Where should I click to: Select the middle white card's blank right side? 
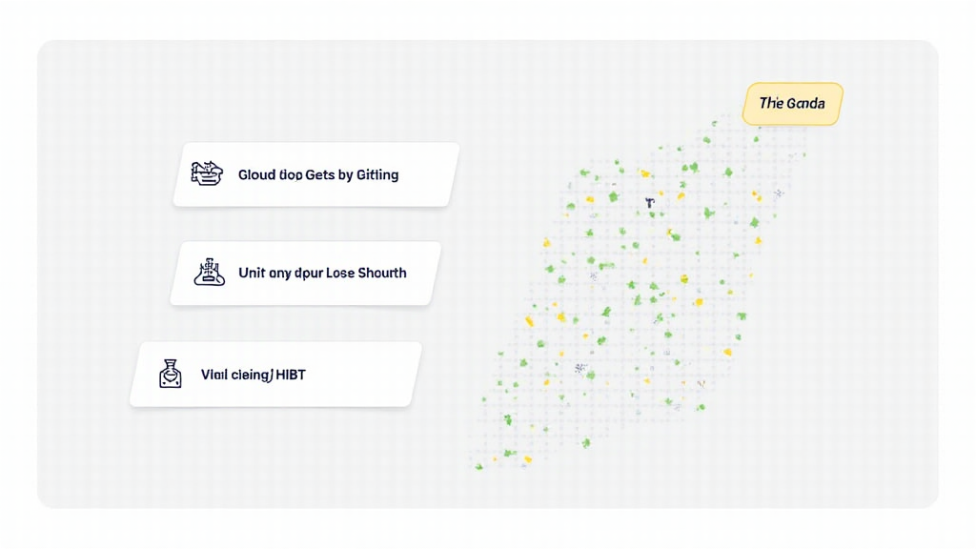click(x=421, y=274)
